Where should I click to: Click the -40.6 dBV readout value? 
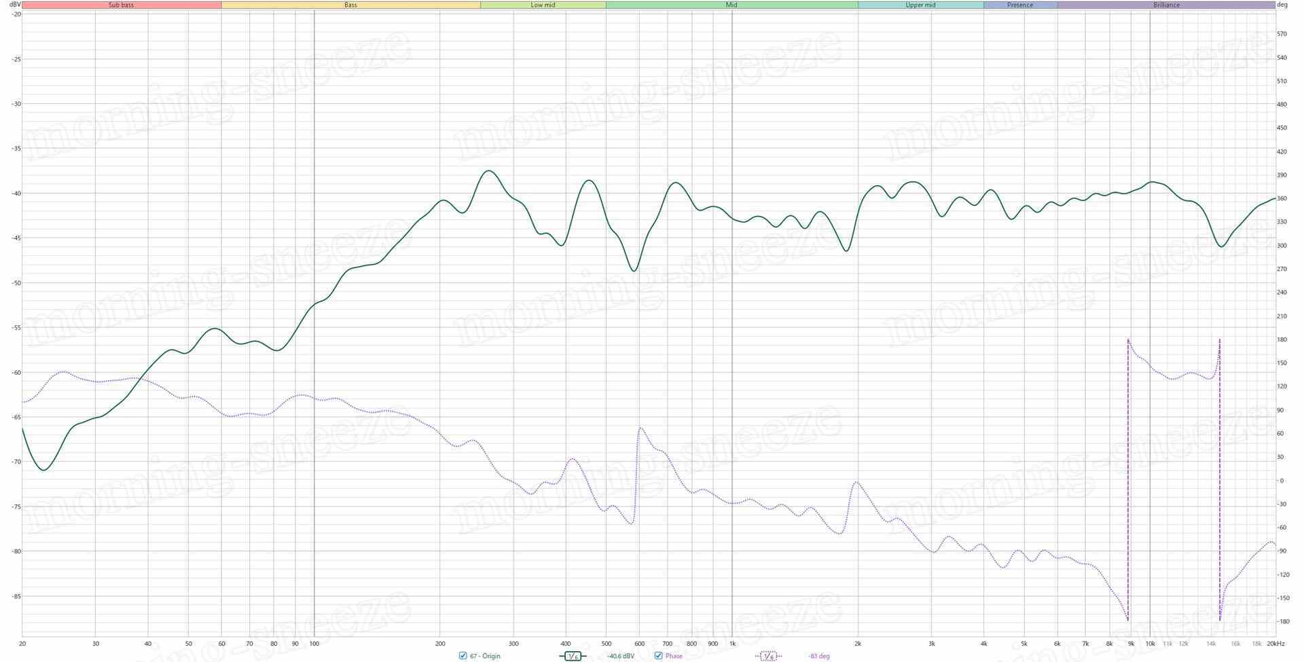[x=620, y=657]
